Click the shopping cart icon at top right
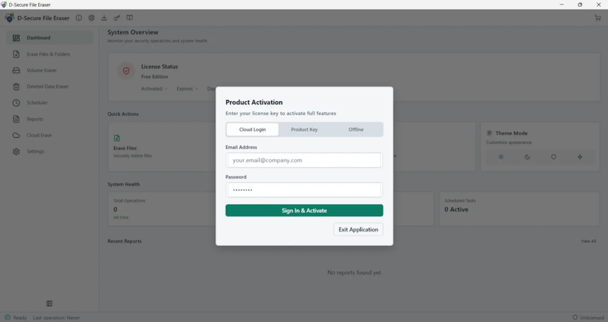 tap(598, 18)
